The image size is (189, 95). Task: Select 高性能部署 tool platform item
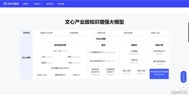128,33
